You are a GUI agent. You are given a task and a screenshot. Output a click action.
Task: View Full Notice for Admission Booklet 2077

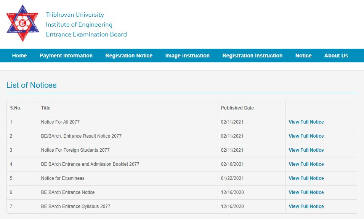tap(306, 164)
